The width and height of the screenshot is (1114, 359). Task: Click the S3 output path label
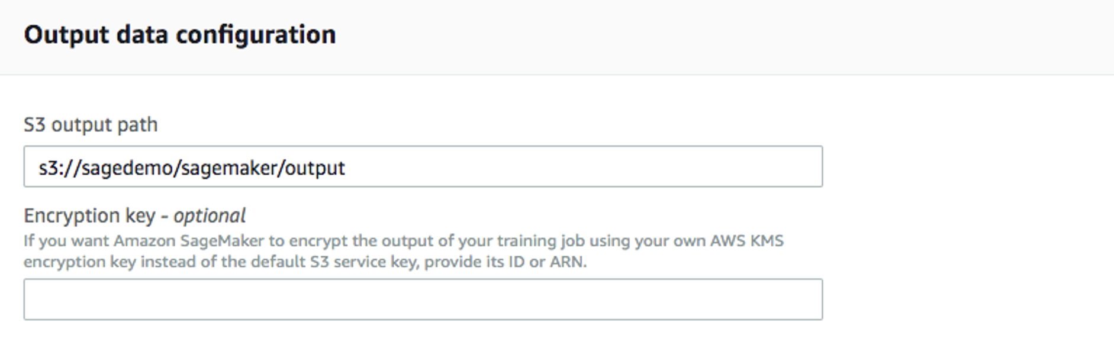(x=91, y=124)
